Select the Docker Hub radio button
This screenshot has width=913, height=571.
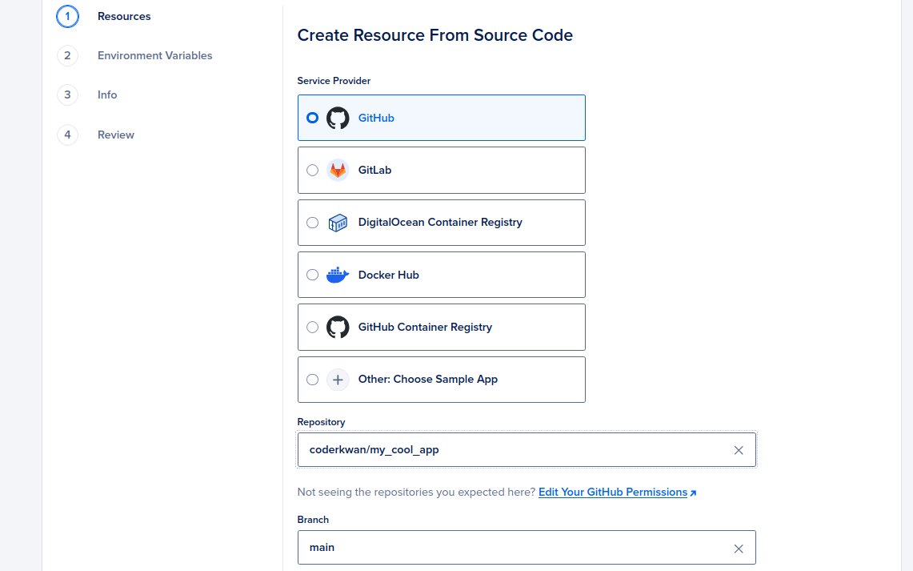click(313, 275)
